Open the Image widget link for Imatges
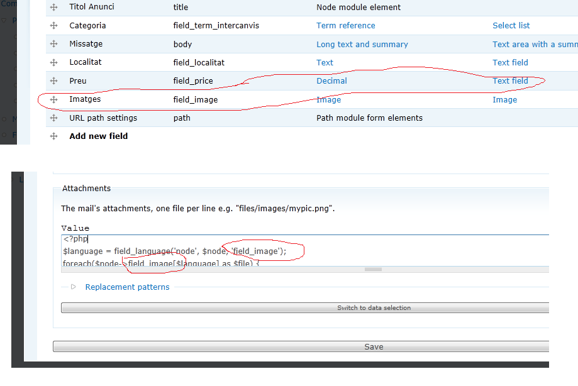The image size is (578, 386). 504,100
